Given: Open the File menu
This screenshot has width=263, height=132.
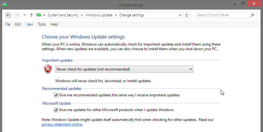Looking at the screenshot, I should click(x=8, y=24).
